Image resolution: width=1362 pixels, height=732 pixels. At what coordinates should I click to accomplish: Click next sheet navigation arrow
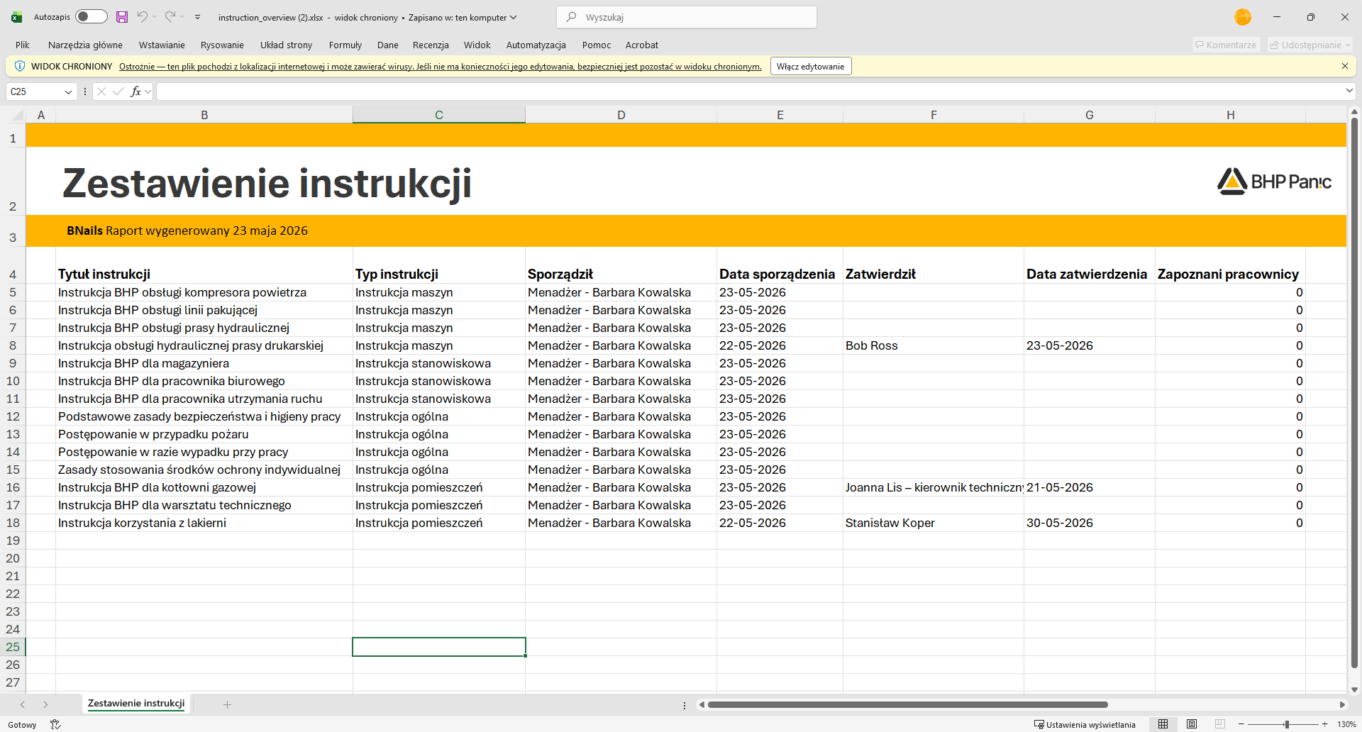(x=45, y=704)
